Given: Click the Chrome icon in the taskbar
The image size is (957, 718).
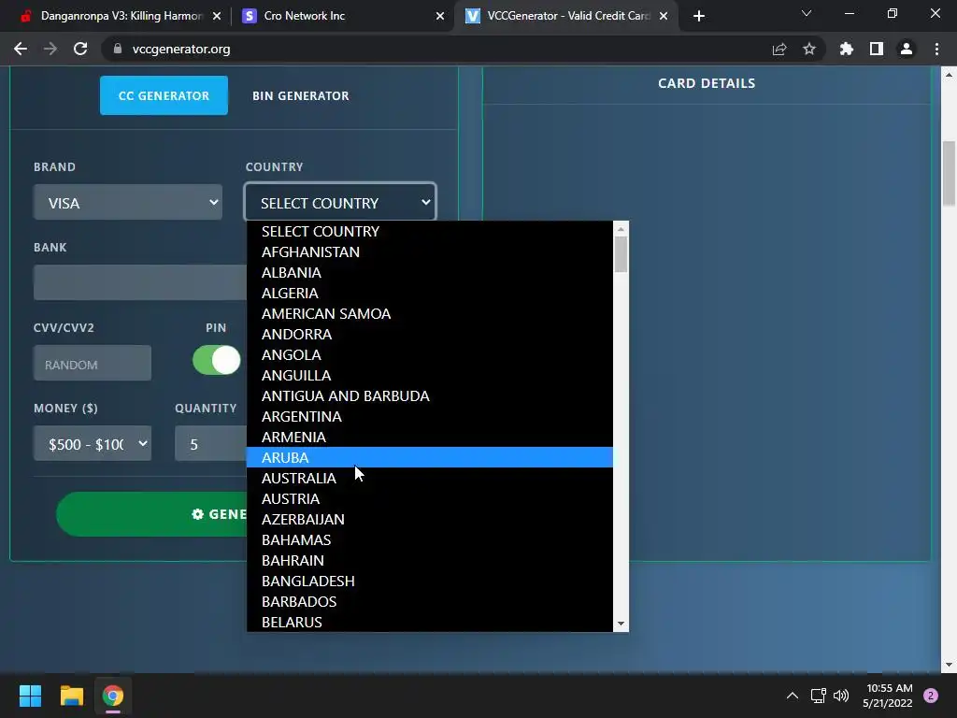Looking at the screenshot, I should 112,696.
